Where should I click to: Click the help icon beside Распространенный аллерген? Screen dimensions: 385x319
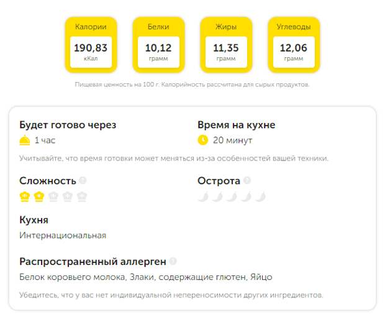(173, 261)
